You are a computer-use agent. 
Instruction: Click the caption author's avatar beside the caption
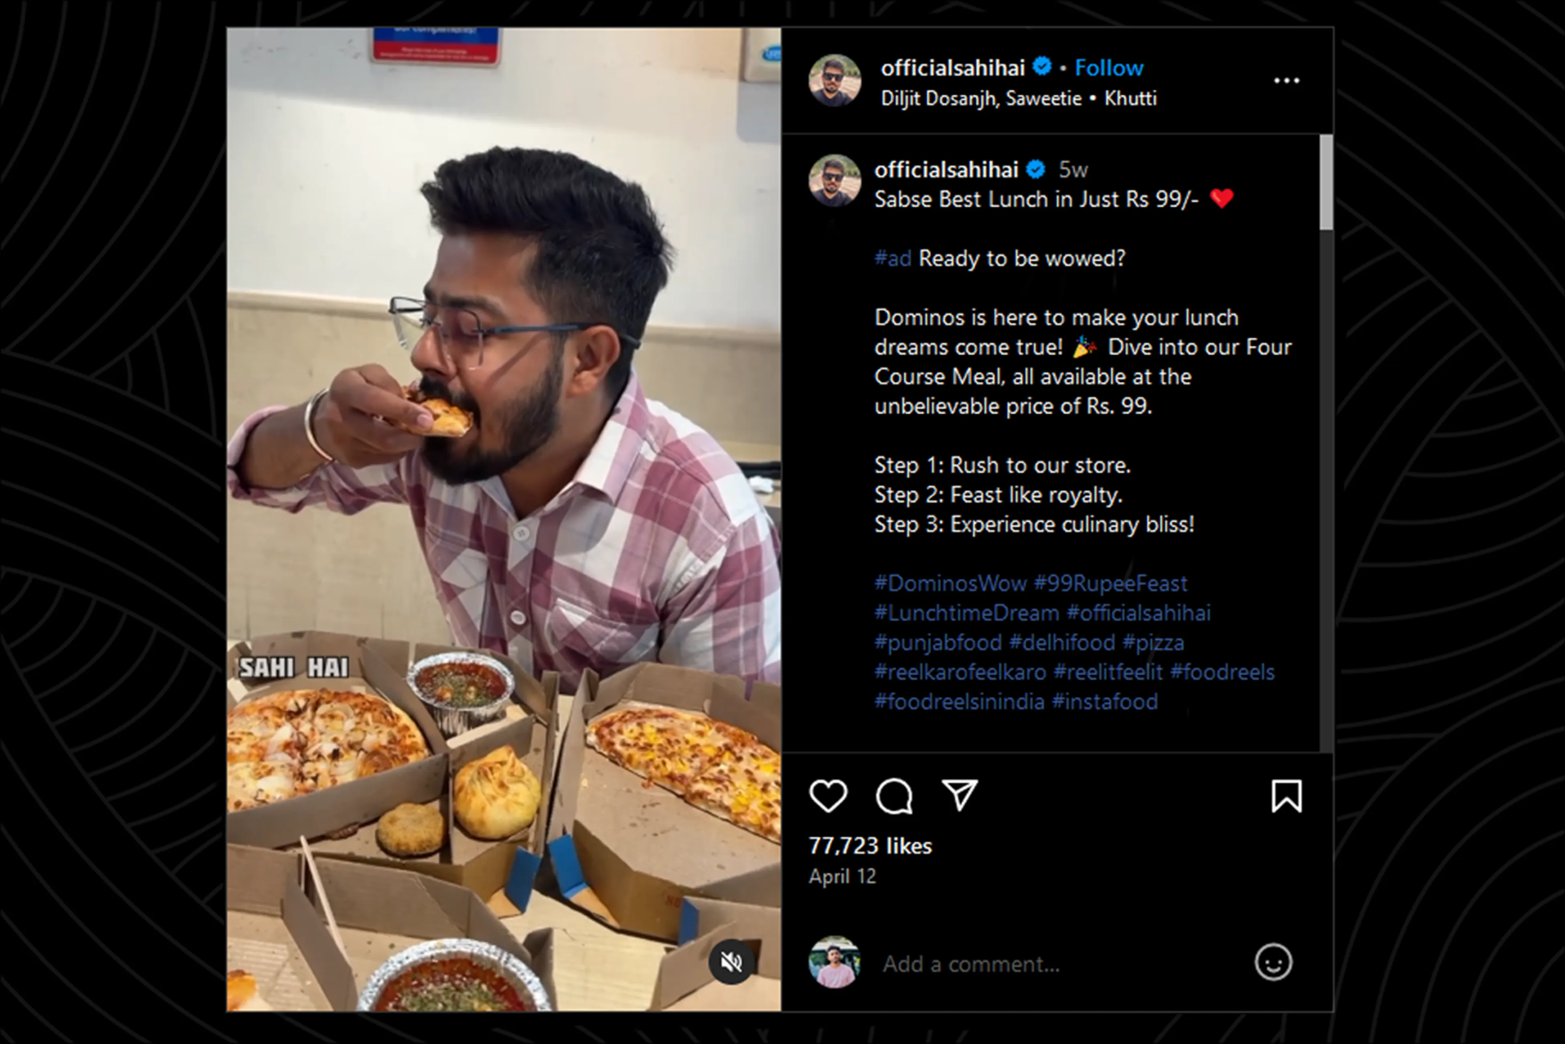point(834,180)
